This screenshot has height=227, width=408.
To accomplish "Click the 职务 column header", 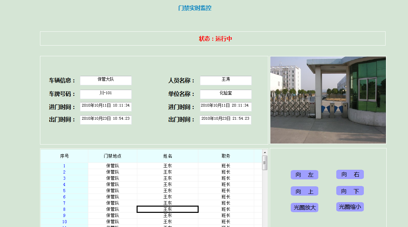I will [x=226, y=156].
